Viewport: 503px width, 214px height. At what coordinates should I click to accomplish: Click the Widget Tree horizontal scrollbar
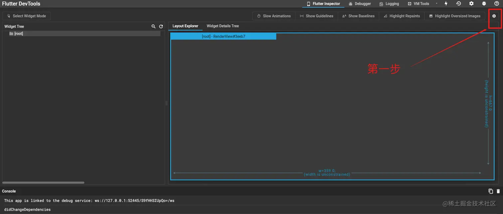[x=43, y=182]
